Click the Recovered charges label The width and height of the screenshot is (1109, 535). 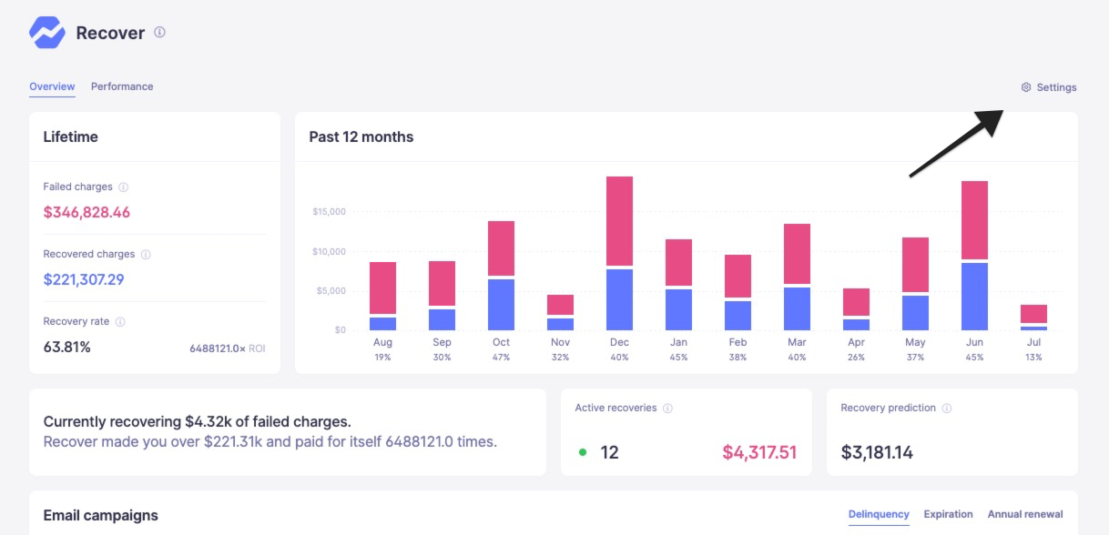click(89, 254)
